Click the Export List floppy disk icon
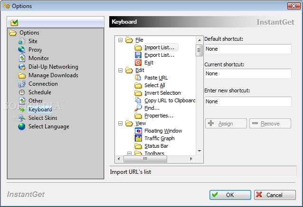The height and width of the screenshot is (207, 303). [x=138, y=55]
